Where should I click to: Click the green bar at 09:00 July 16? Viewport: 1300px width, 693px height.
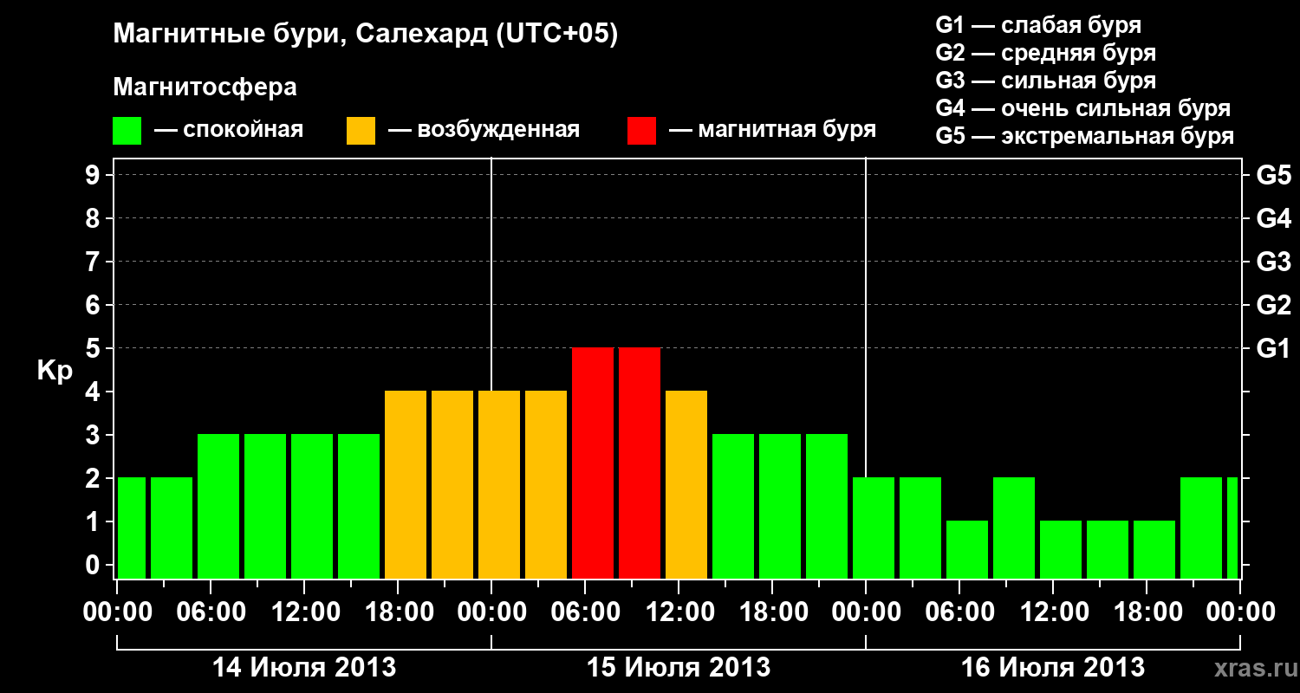pos(1014,528)
